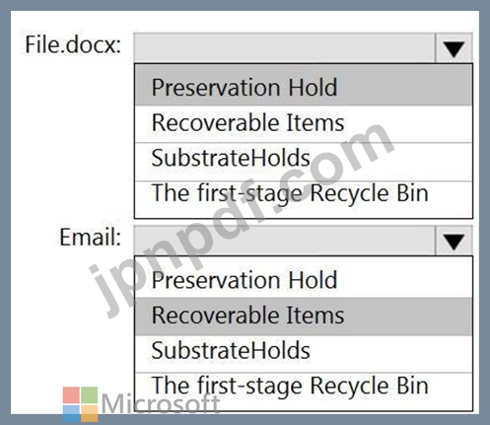Select first-stage Recycle Bin for Email
Screen dimensions: 490x425
click(304, 391)
